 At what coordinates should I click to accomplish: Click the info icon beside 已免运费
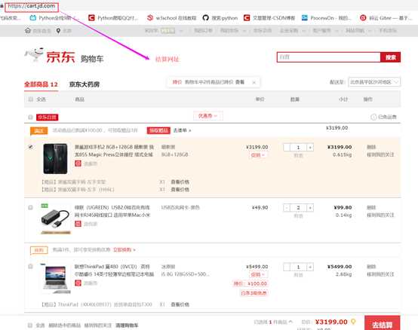[373, 117]
